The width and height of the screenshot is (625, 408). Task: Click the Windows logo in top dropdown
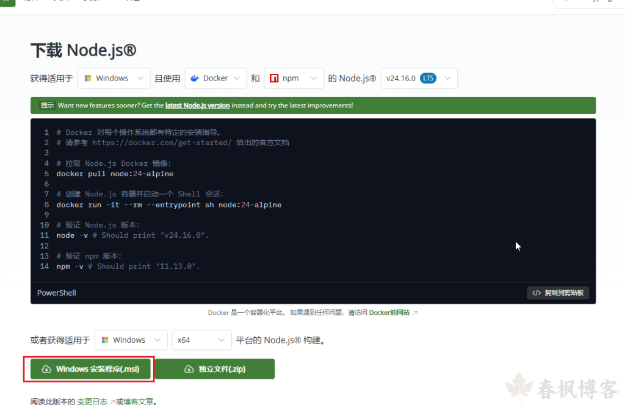[88, 78]
